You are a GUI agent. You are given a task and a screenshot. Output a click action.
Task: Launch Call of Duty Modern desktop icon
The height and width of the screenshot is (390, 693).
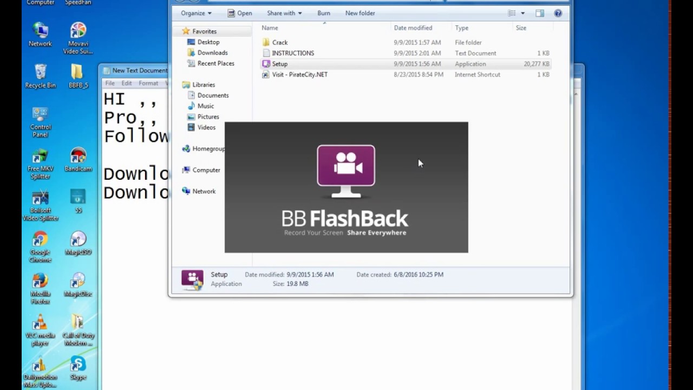pos(78,330)
